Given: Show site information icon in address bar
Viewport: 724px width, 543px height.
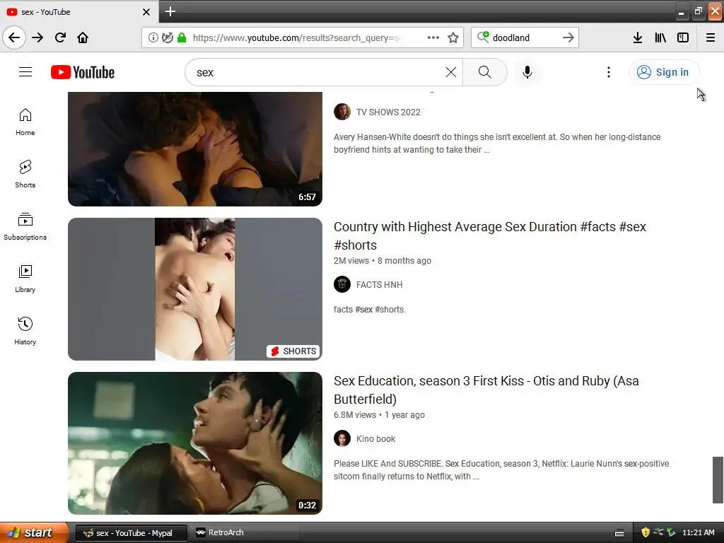Looking at the screenshot, I should (153, 37).
